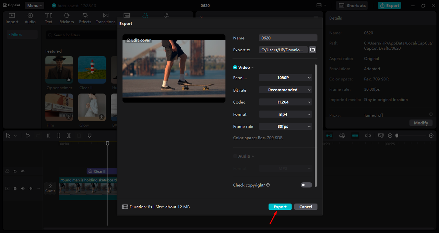Switch to the Effects tab
The height and width of the screenshot is (233, 439).
pos(85,18)
